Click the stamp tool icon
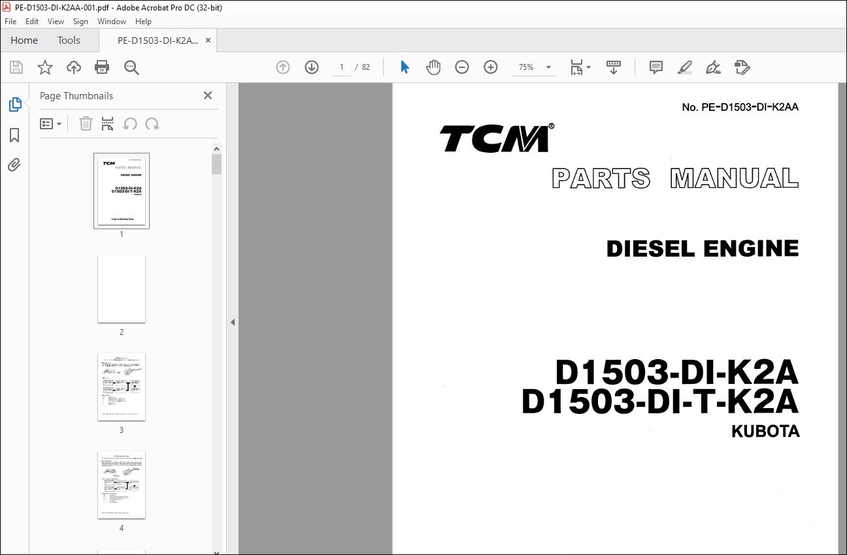This screenshot has width=847, height=555. (x=742, y=67)
